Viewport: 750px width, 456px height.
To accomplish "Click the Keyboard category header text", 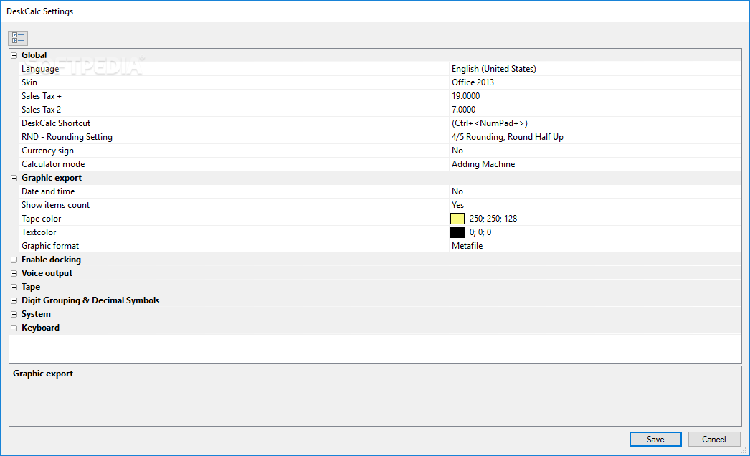I will click(41, 328).
